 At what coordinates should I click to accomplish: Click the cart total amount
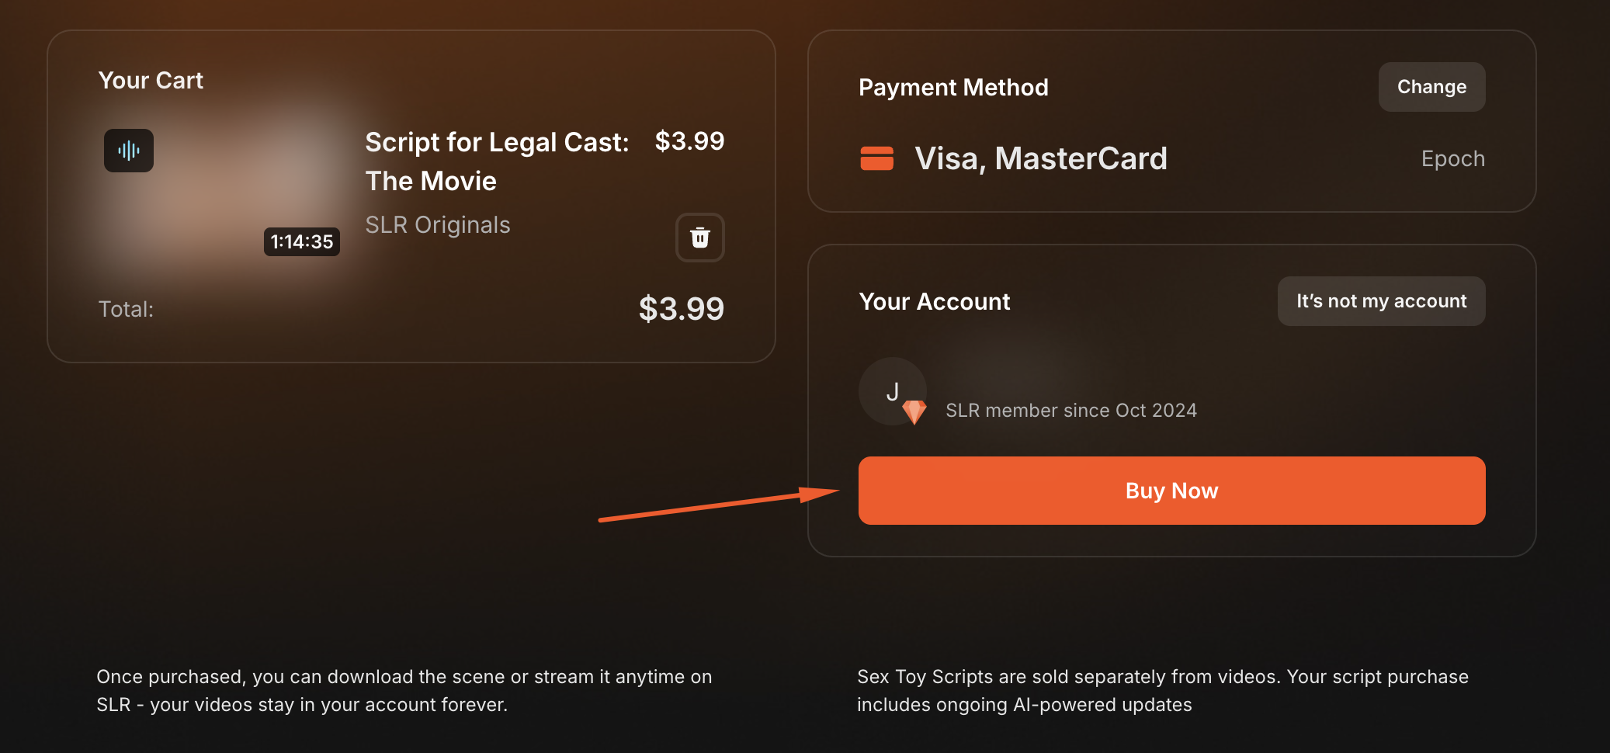(681, 309)
